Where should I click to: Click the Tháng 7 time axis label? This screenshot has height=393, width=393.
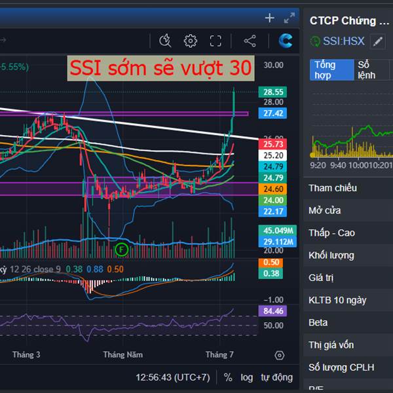point(219,354)
